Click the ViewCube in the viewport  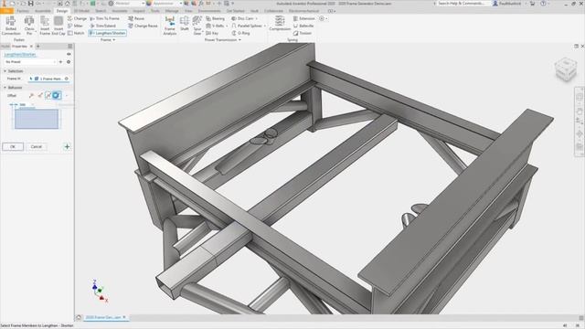[566, 69]
